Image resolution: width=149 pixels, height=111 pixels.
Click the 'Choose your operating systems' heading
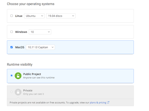(31, 4)
